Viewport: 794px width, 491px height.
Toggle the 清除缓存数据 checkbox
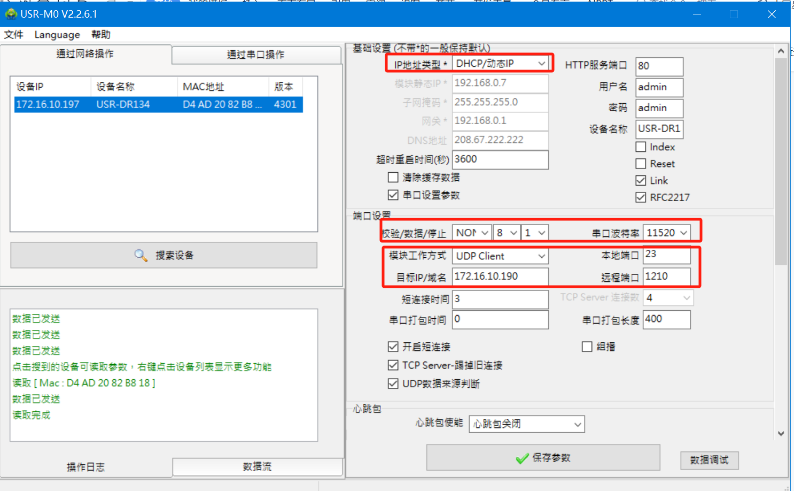pyautogui.click(x=393, y=178)
